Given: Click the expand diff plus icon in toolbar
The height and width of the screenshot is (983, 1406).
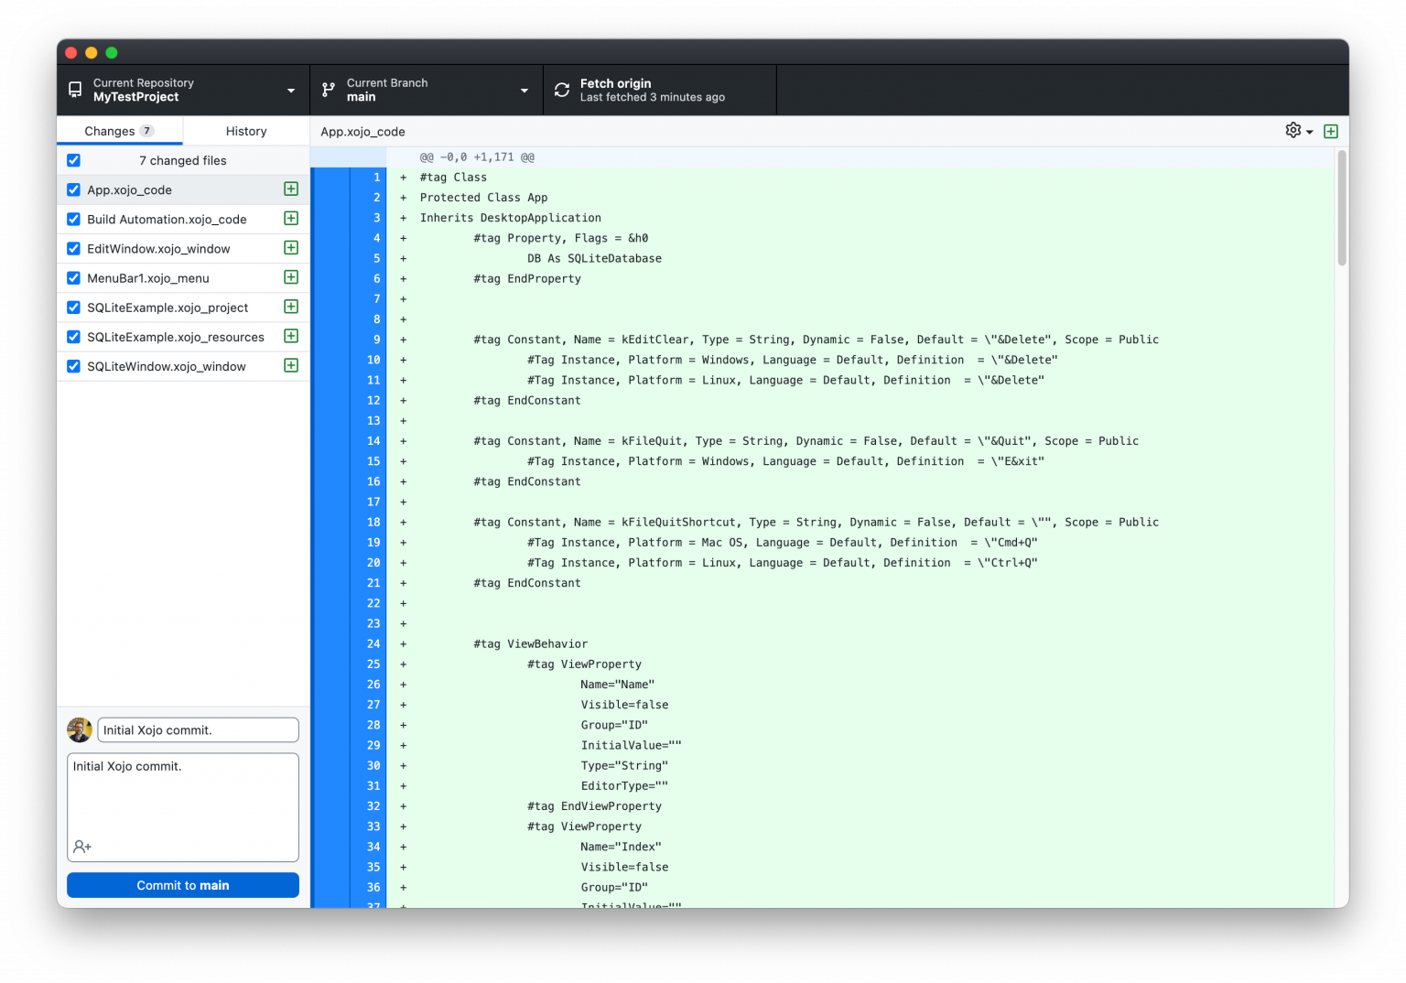Looking at the screenshot, I should tap(1331, 131).
